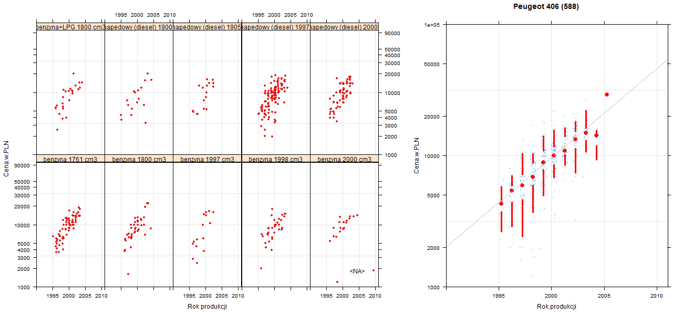
Task: Select the "Rok.produkcji" axis title under the Peugeot 406 plot
Action: click(557, 307)
